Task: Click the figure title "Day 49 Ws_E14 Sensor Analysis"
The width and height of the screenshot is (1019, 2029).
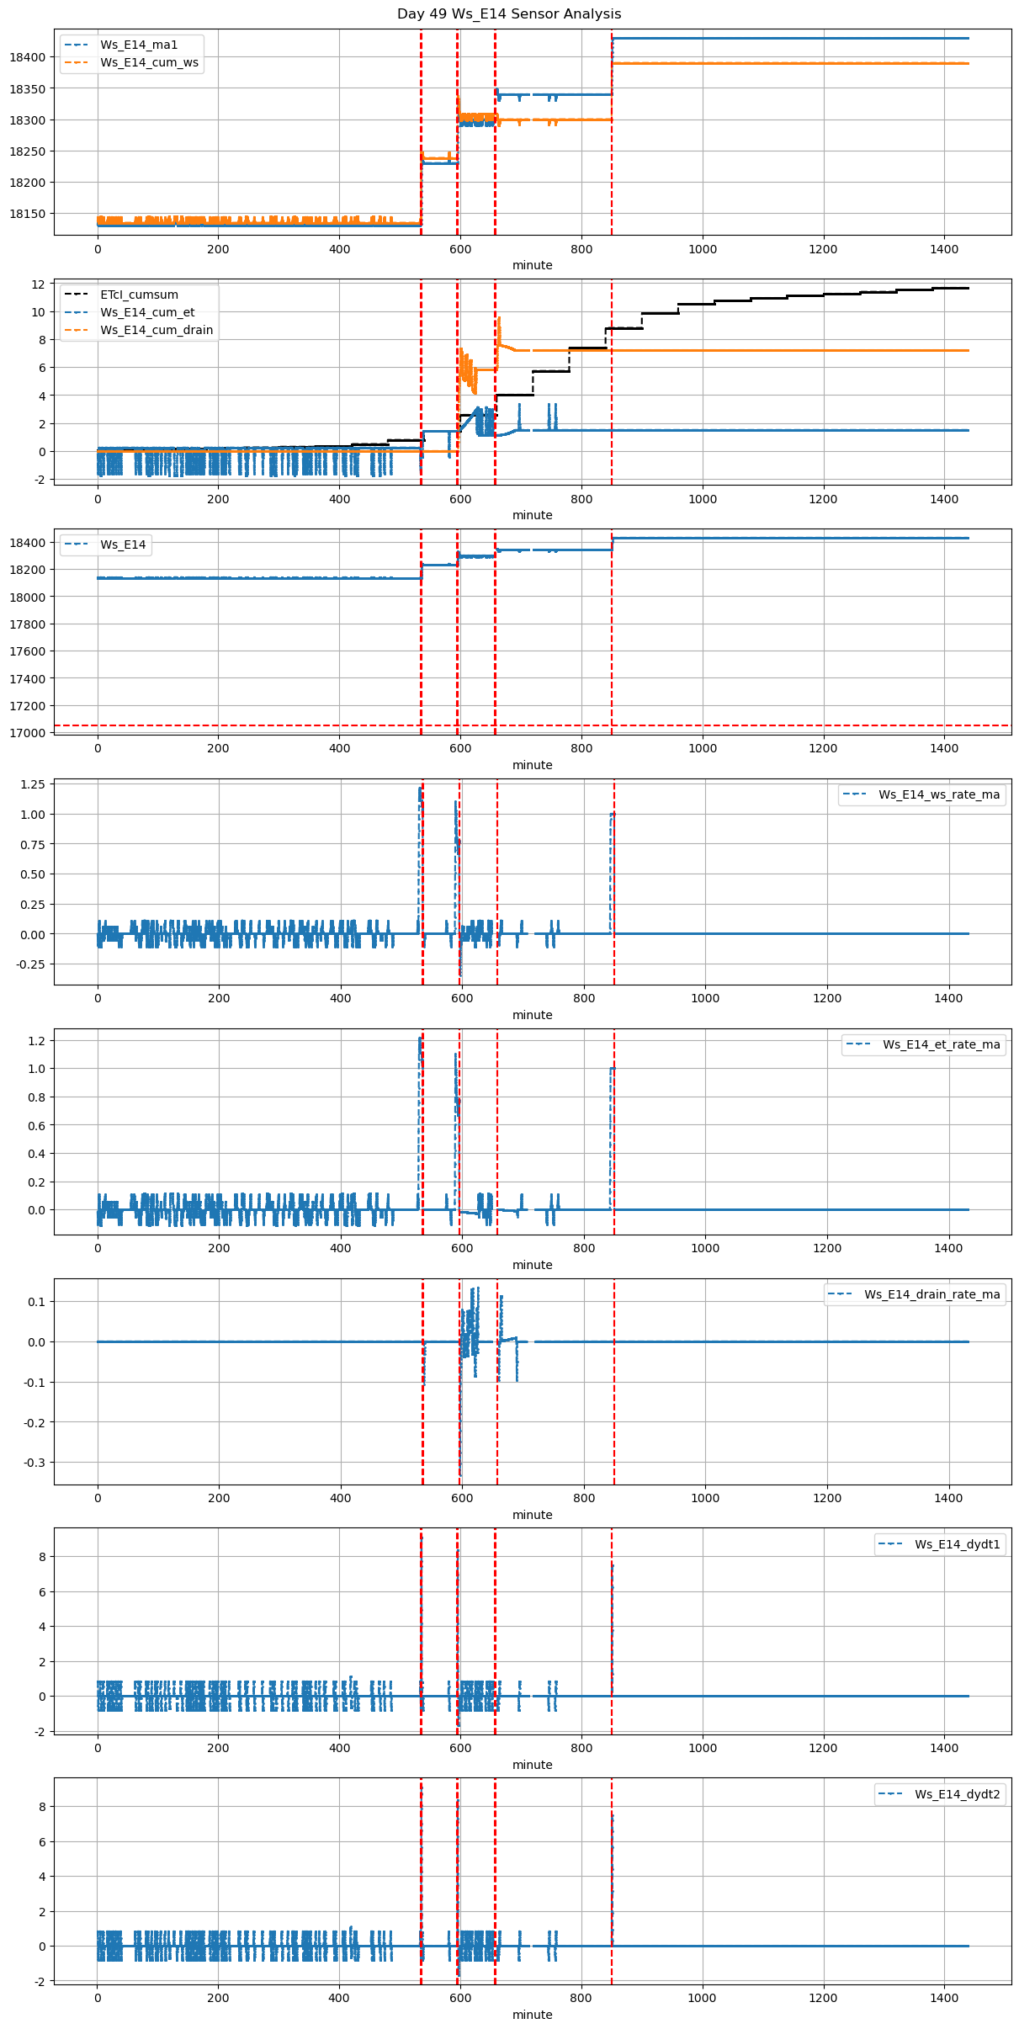Action: click(509, 14)
